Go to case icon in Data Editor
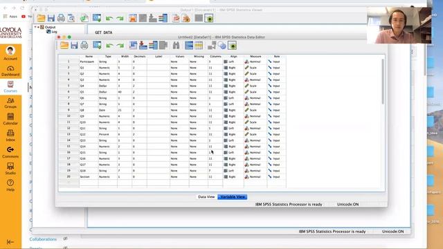443x249 pixels. tap(133, 46)
